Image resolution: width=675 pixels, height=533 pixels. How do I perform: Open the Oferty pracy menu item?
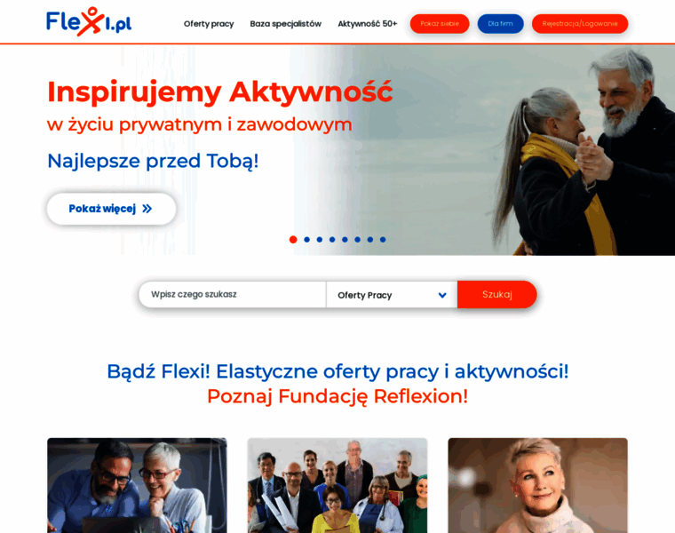pos(209,24)
